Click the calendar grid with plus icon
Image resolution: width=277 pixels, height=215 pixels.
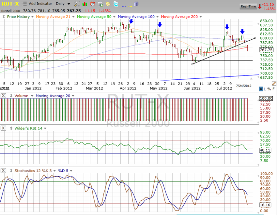click(x=100, y=4)
